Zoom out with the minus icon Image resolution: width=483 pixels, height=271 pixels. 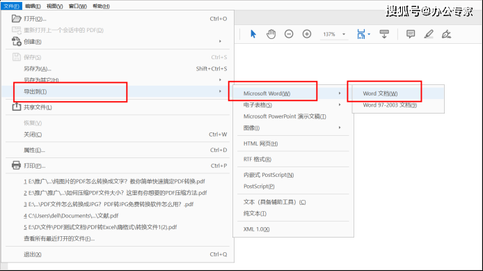[x=289, y=34]
